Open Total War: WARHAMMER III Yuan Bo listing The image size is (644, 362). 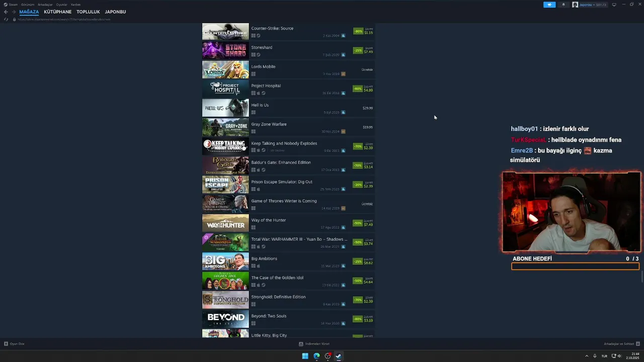click(x=299, y=239)
